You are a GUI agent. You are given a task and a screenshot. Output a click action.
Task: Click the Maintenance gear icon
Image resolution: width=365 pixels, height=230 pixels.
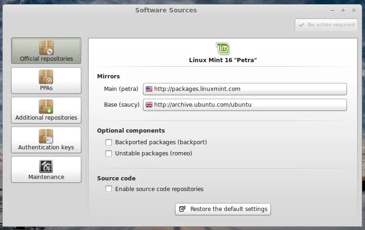tap(46, 166)
